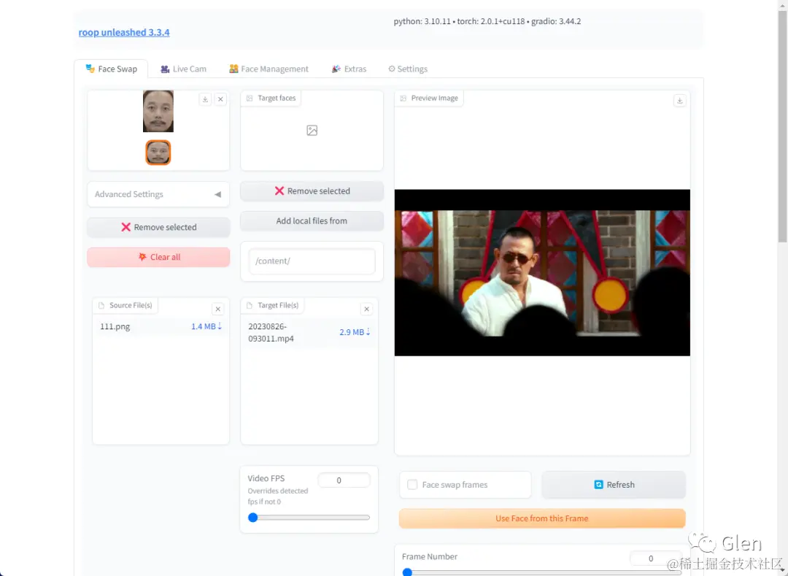Screen dimensions: 788x576
Task: Download the Preview Image
Action: (x=679, y=101)
